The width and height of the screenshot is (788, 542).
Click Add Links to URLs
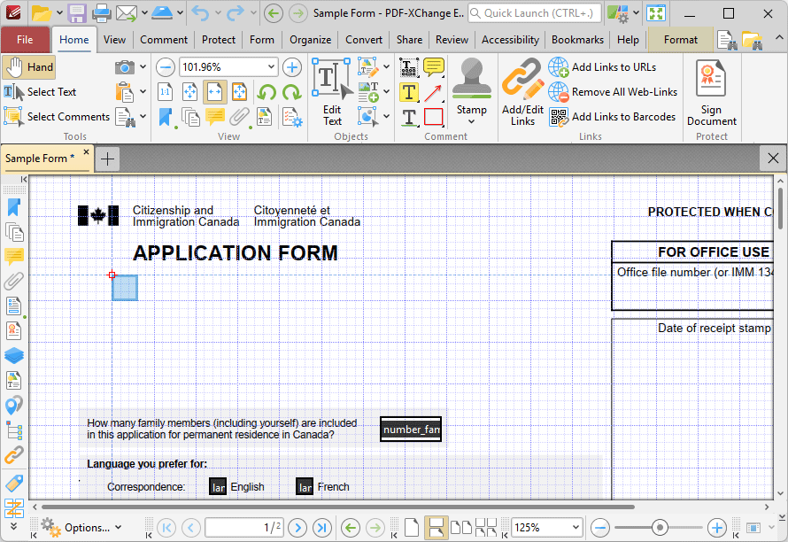tap(603, 67)
